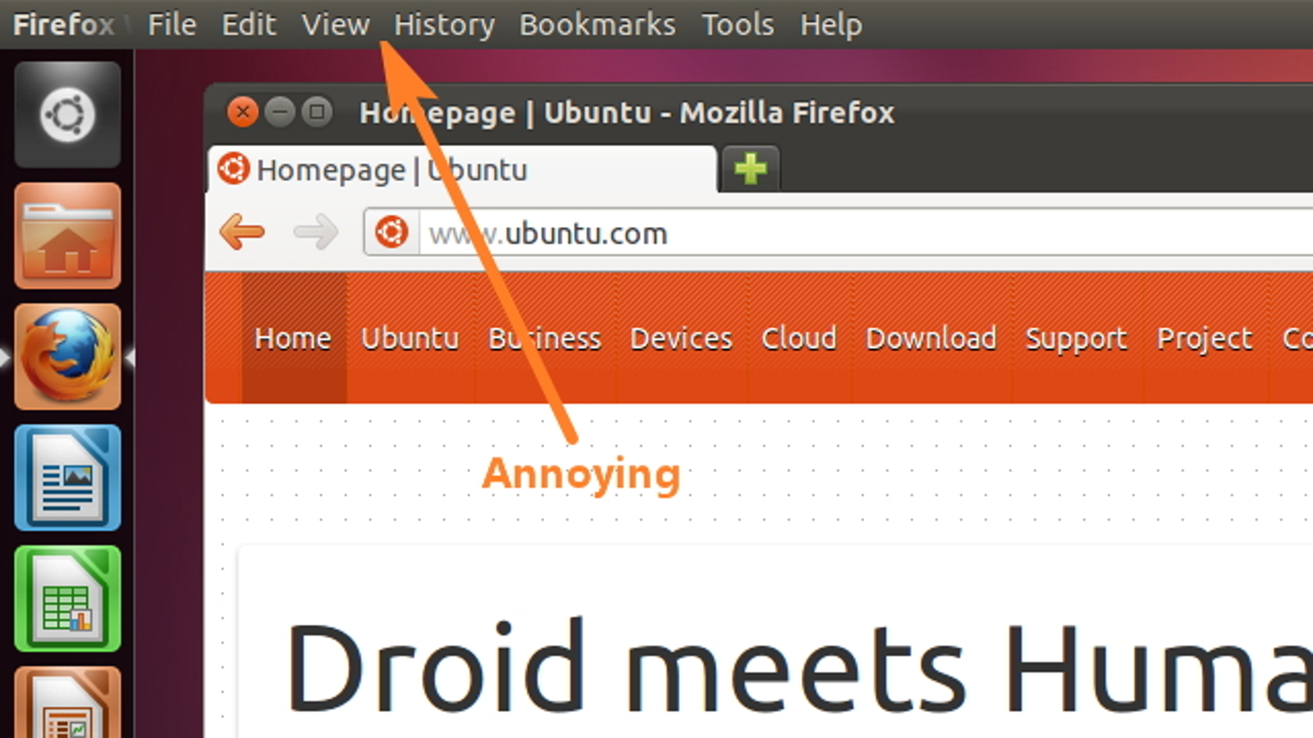Click the Firefox icon in the launcher

coord(67,357)
